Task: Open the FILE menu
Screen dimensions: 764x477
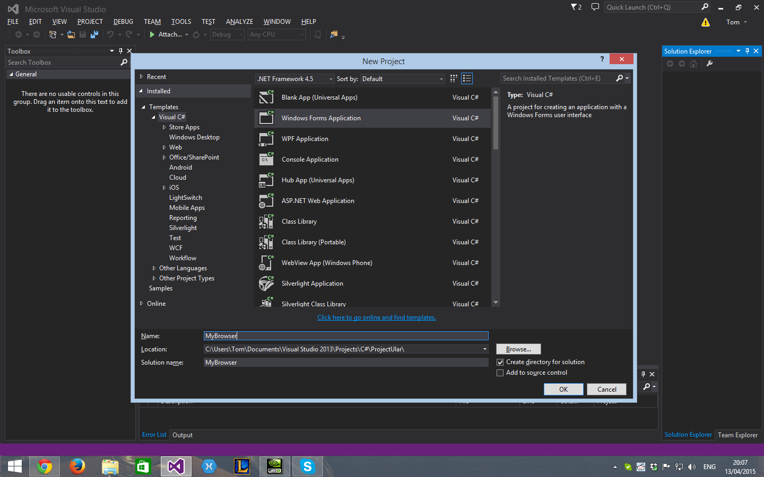Action: (13, 22)
